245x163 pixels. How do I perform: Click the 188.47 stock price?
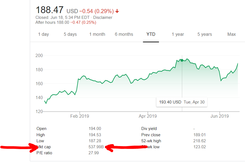coord(50,10)
